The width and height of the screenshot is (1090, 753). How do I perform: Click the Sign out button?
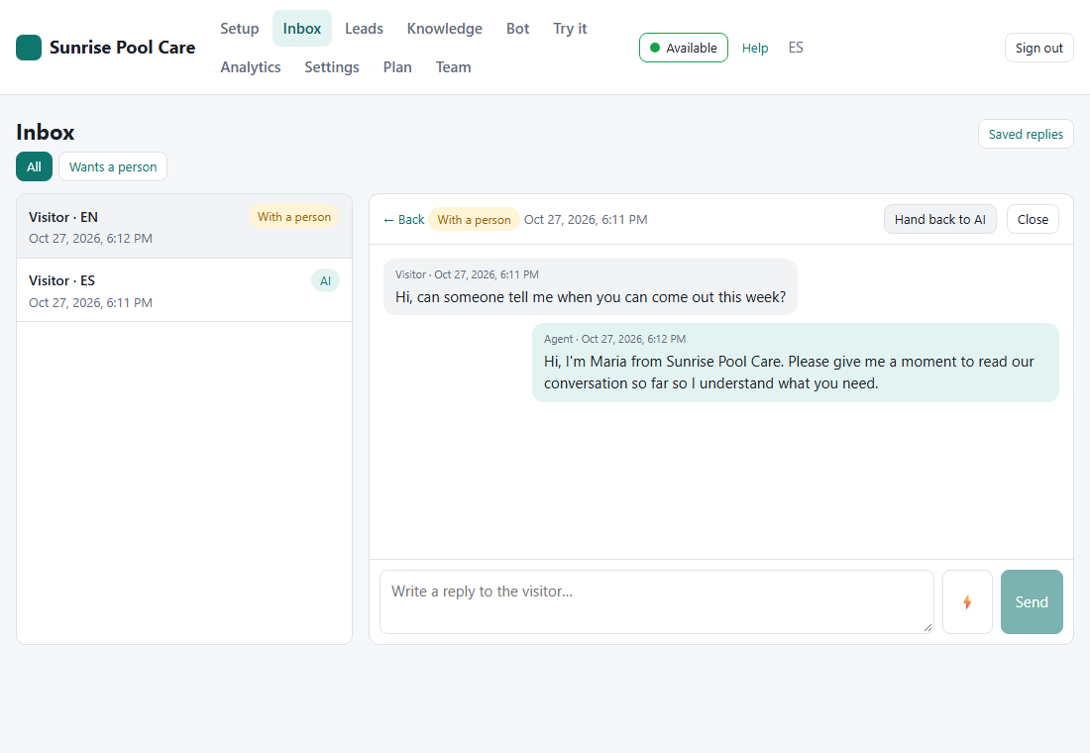(x=1039, y=48)
